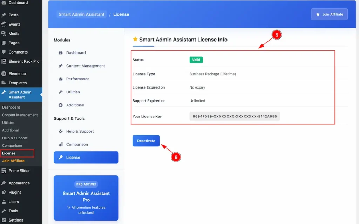
Task: Click the Additional plus circle icon
Action: (x=60, y=105)
